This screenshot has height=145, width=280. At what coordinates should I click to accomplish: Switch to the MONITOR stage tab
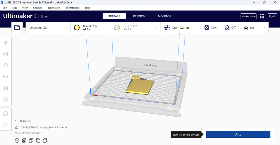[x=165, y=16]
